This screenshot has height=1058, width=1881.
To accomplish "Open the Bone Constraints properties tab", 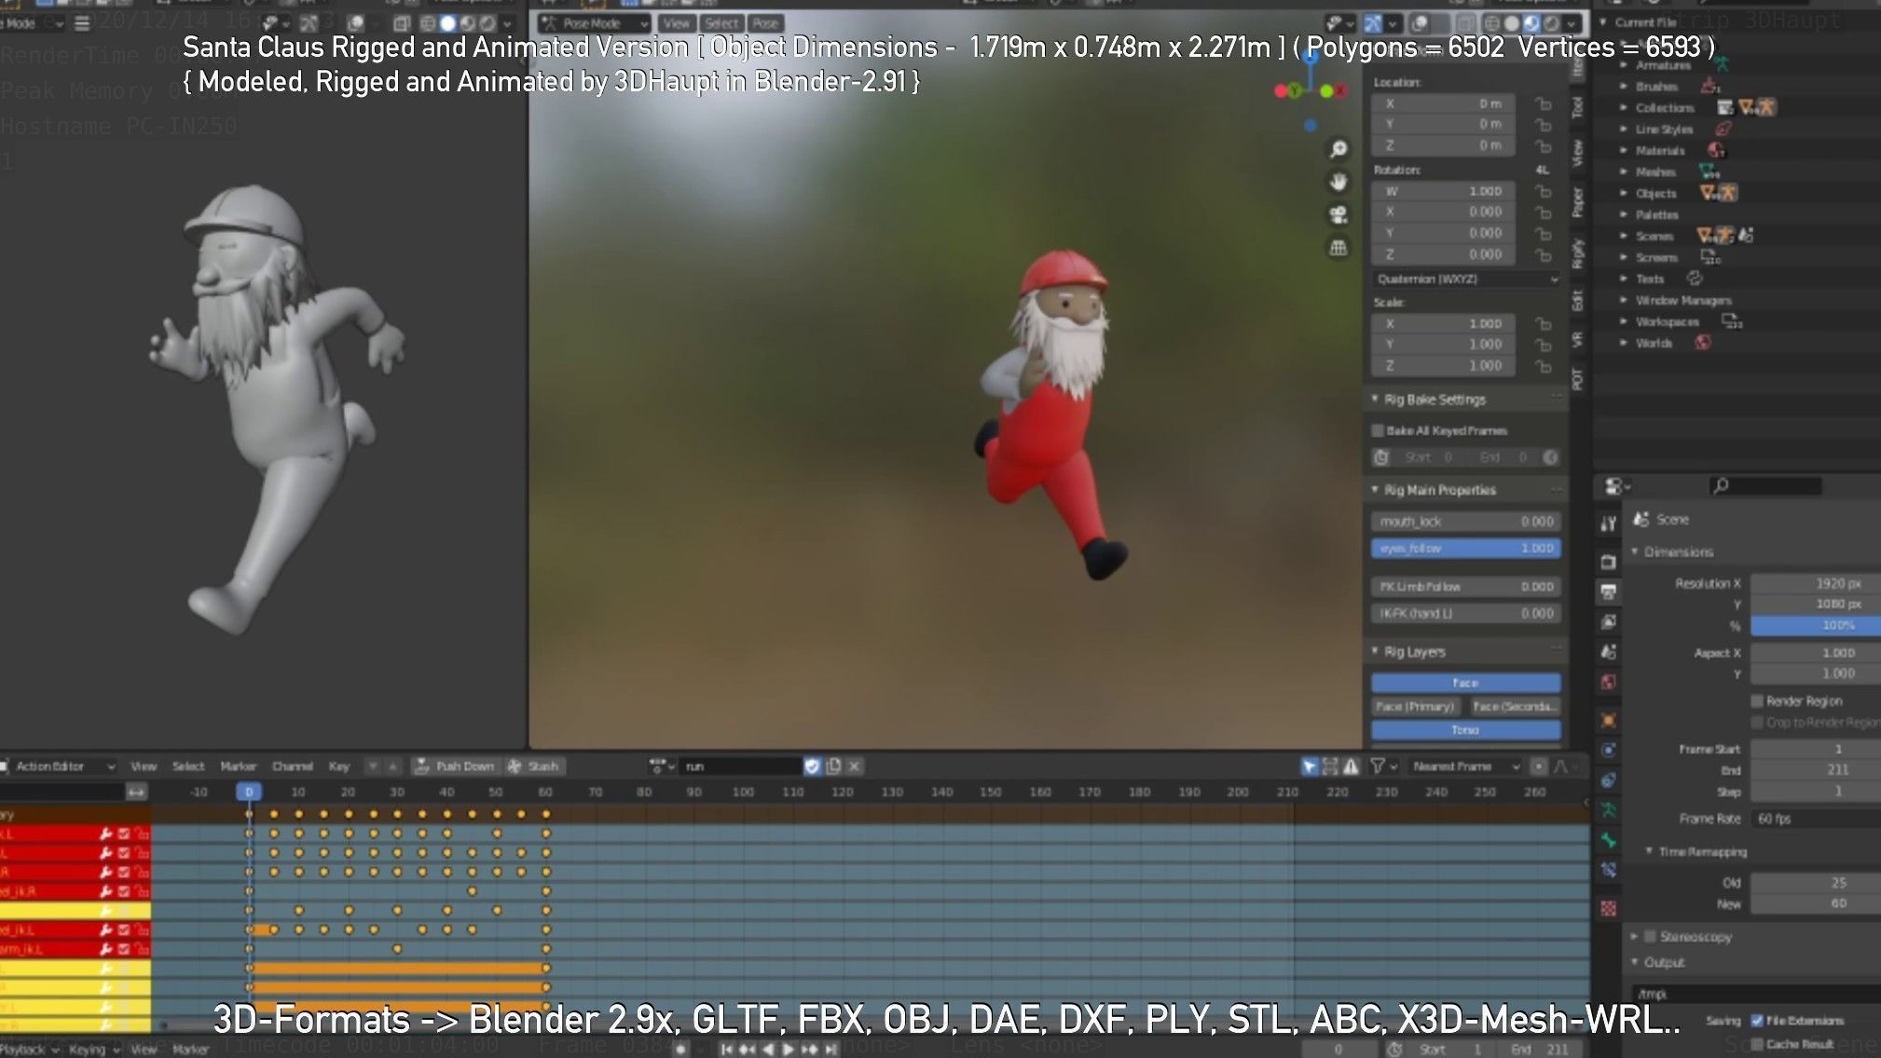I will point(1608,871).
